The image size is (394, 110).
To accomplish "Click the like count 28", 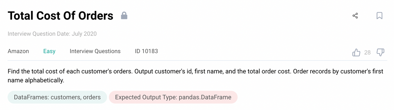I will [x=367, y=53].
